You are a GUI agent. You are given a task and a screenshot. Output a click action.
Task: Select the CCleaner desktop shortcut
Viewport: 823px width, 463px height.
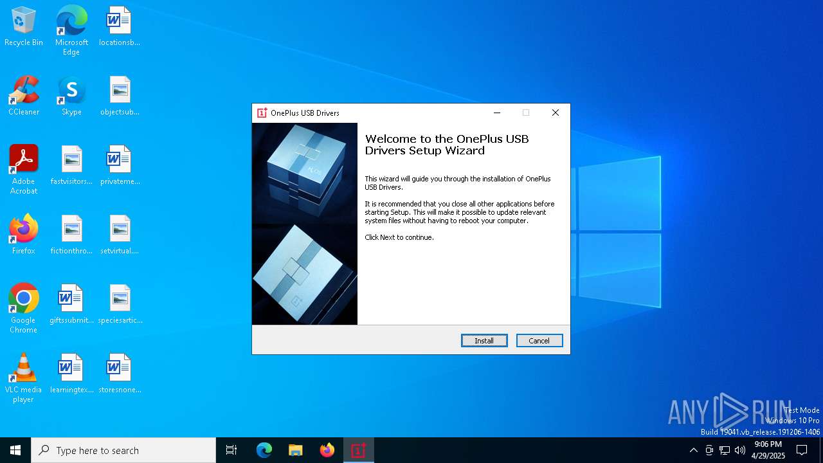[24, 96]
